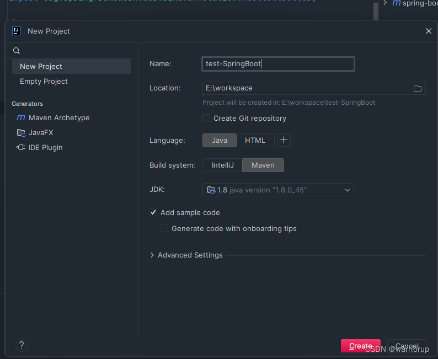Viewport: 438px width, 359px height.
Task: Close the New Project dialog
Action: (x=429, y=31)
